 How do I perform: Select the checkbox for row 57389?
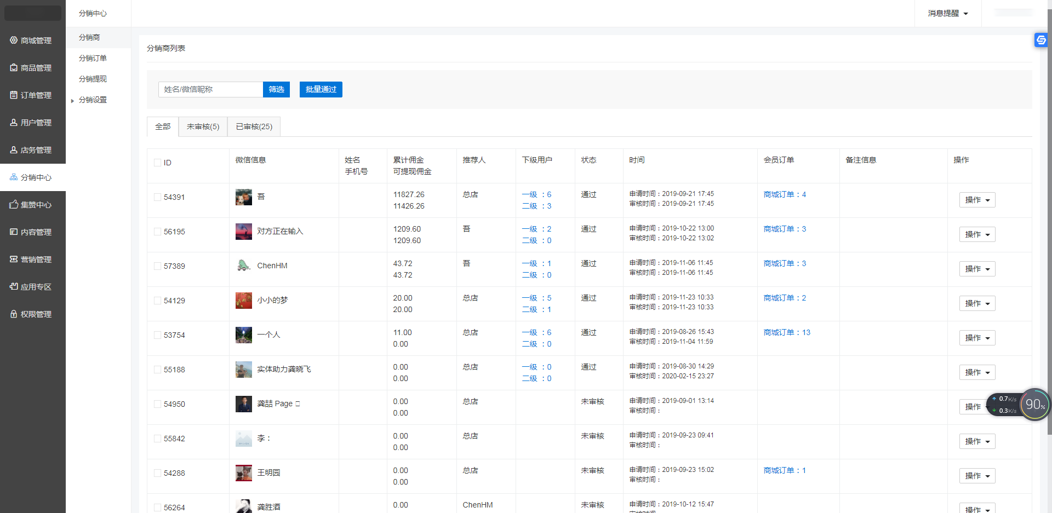pos(158,266)
